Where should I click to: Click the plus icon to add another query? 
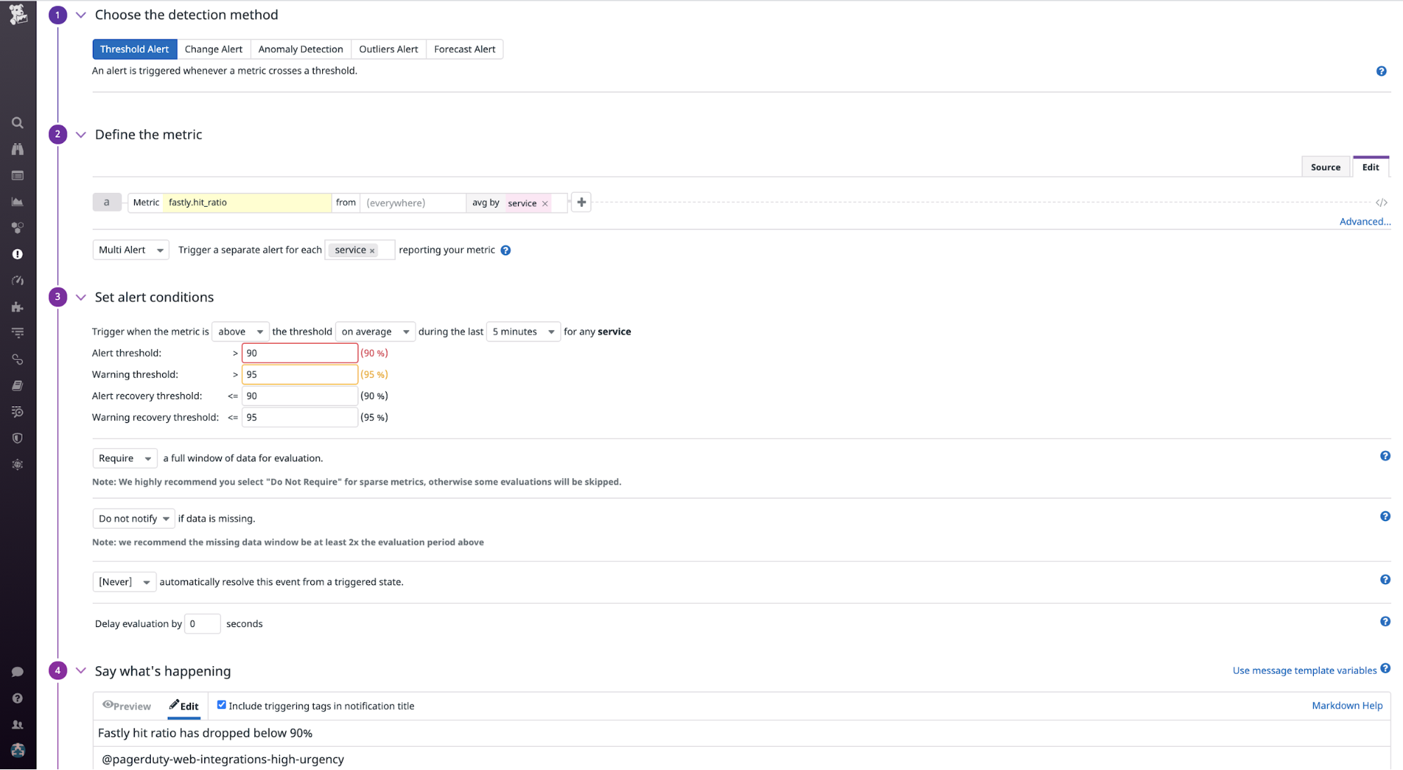[x=580, y=202]
